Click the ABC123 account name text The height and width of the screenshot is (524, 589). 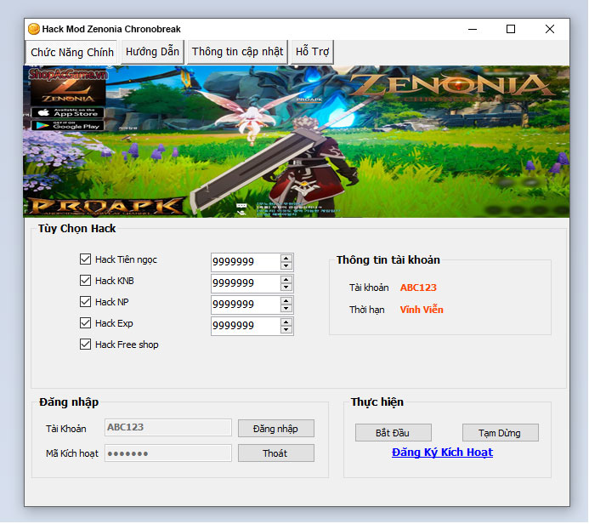pos(418,288)
